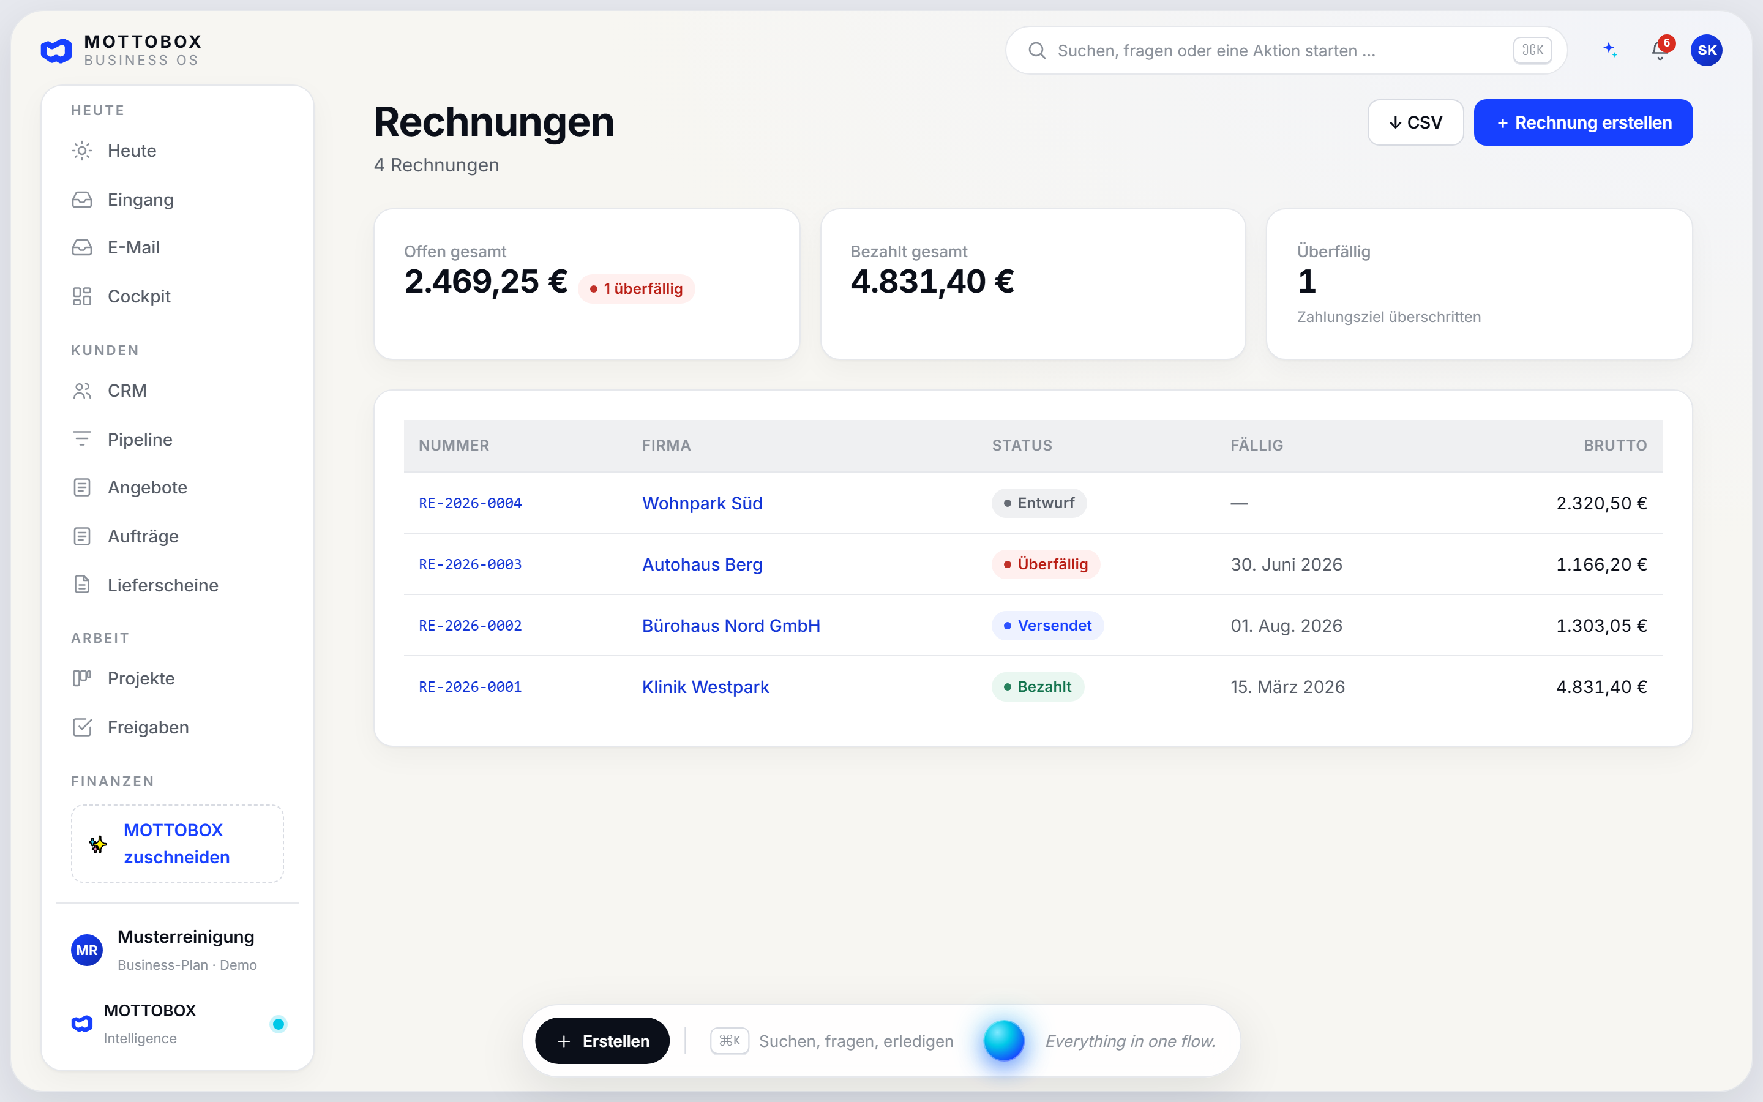Click the sparkle icon in zuschneiden card
1763x1102 pixels.
pyautogui.click(x=97, y=844)
